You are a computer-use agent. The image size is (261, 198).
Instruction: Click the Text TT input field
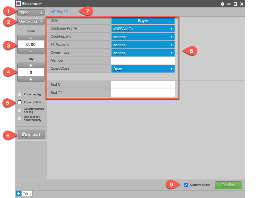pyautogui.click(x=143, y=93)
